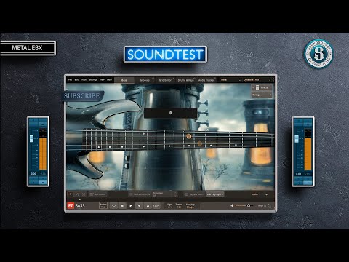Open the bass preset dropdown beside Metal
The width and height of the screenshot is (349, 262).
point(257,79)
